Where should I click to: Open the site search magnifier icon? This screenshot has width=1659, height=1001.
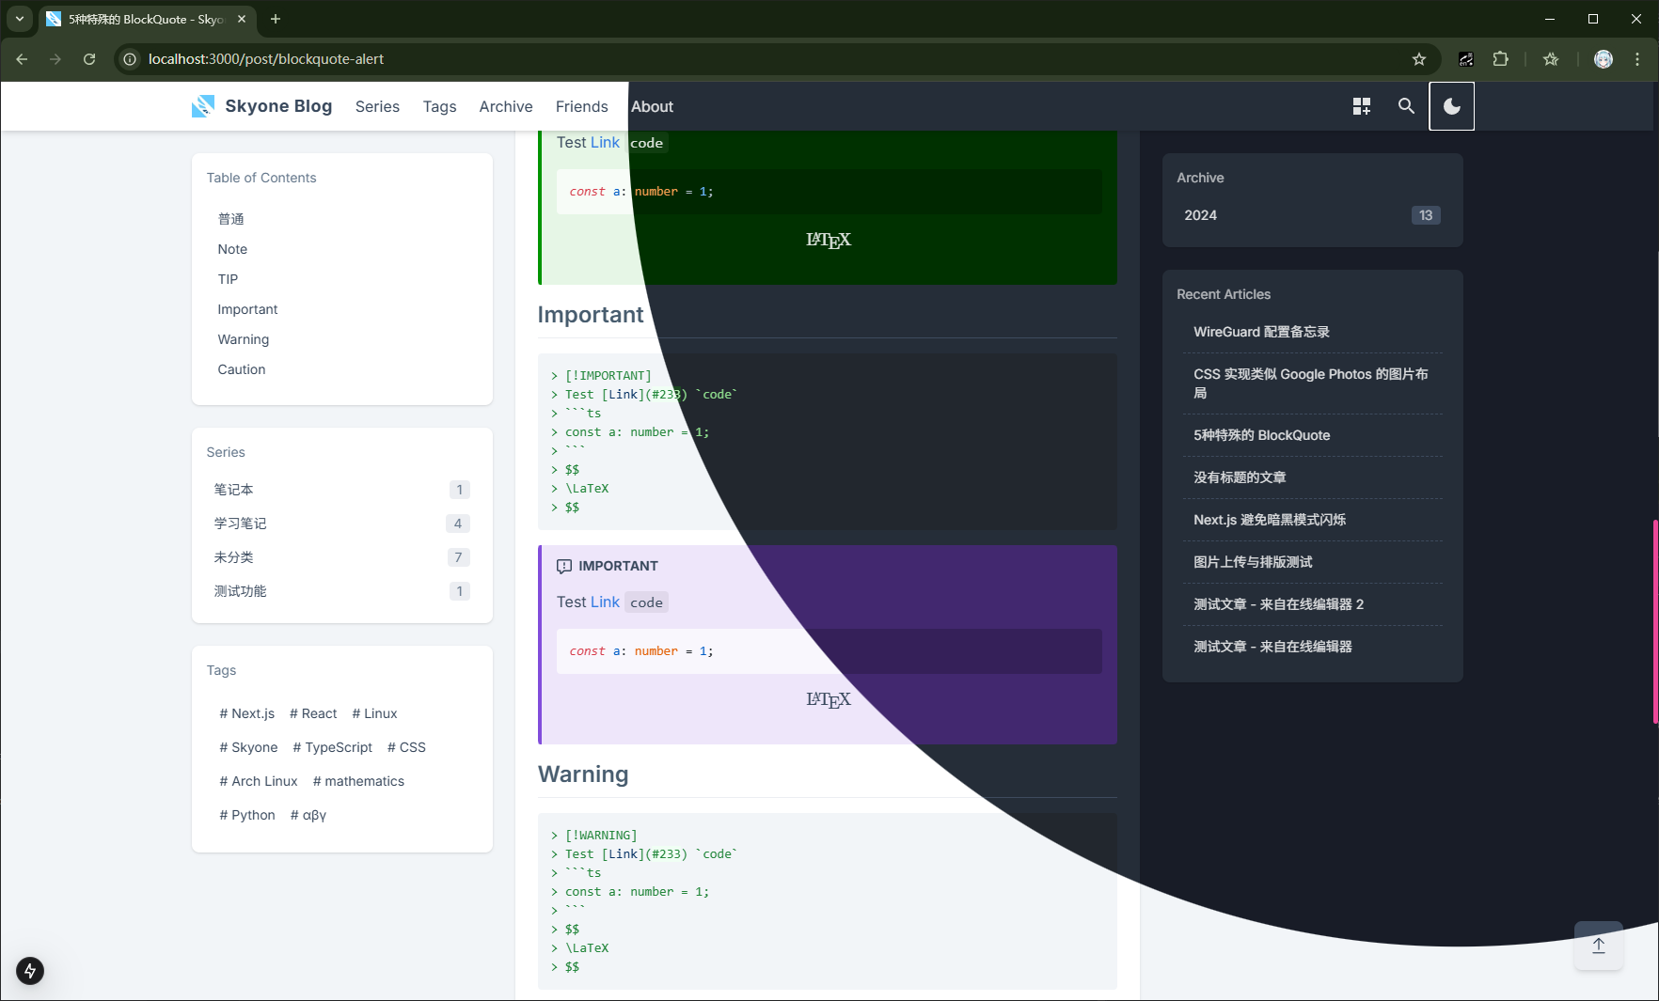tap(1406, 106)
